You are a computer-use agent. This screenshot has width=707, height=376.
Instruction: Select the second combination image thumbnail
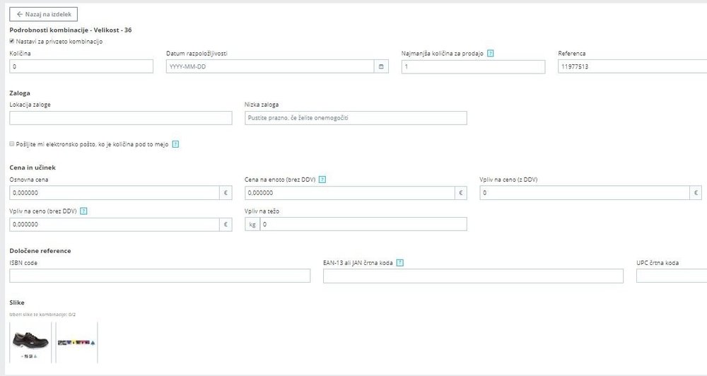[x=76, y=342]
